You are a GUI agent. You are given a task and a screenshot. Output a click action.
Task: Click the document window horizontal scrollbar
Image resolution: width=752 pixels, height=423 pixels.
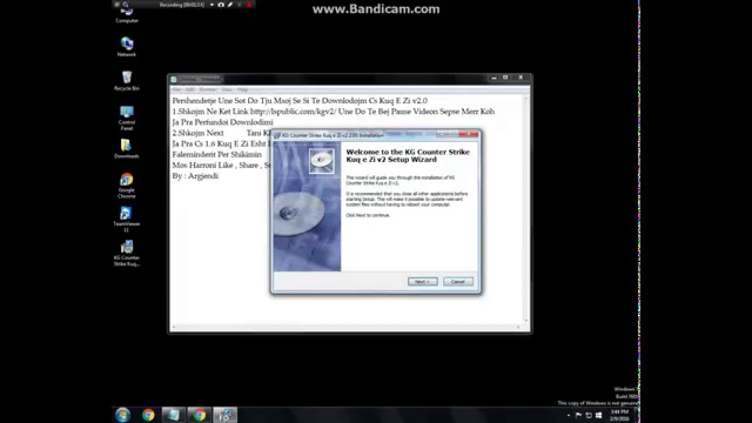click(346, 327)
